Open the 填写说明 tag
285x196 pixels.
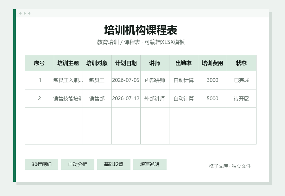tap(150, 164)
